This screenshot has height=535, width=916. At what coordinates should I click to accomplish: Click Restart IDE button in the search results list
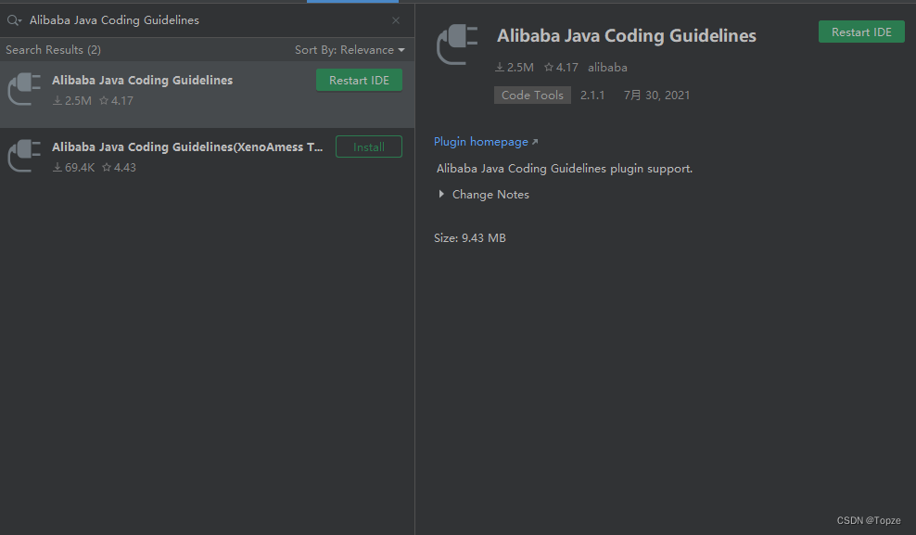359,81
